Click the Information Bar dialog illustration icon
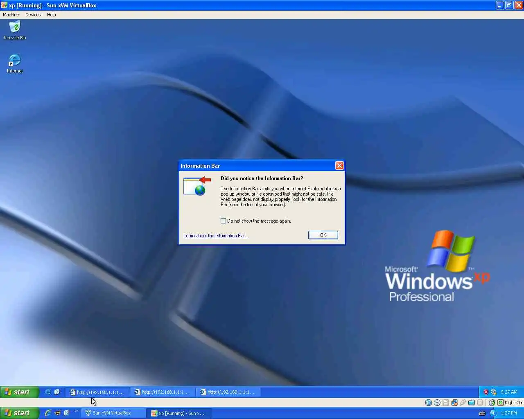524x419 pixels. 197,186
